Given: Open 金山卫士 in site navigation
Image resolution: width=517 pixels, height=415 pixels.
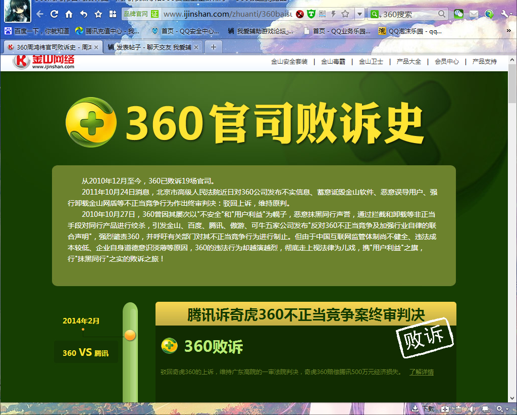Looking at the screenshot, I should point(371,61).
